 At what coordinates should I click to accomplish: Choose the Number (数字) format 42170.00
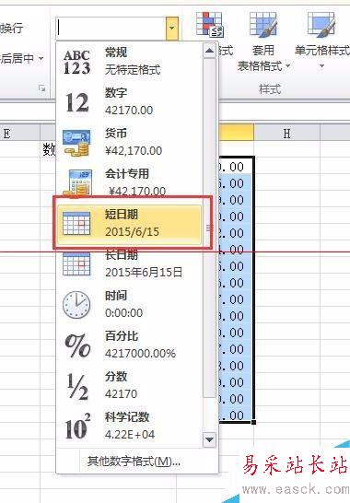coord(130,101)
